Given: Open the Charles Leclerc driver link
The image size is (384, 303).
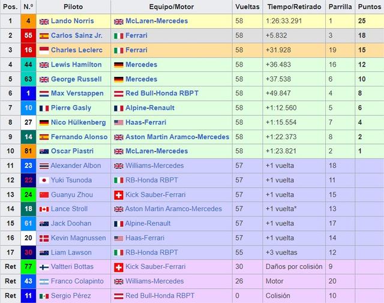Looking at the screenshot, I should point(77,50).
